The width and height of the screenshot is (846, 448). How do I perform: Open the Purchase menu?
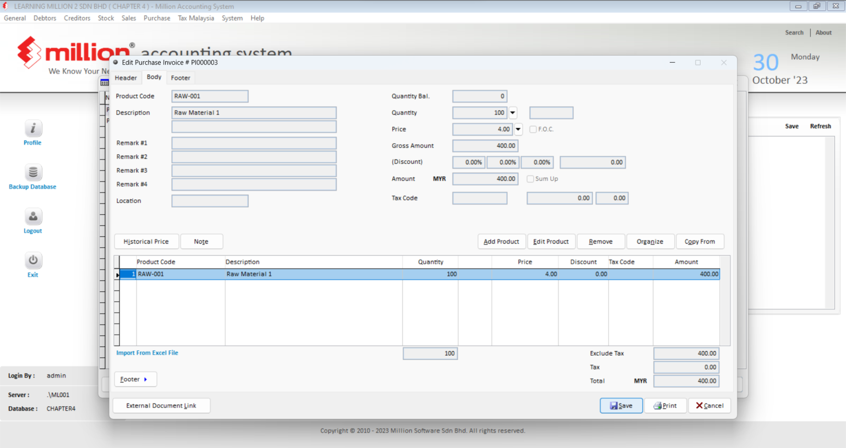pyautogui.click(x=157, y=18)
